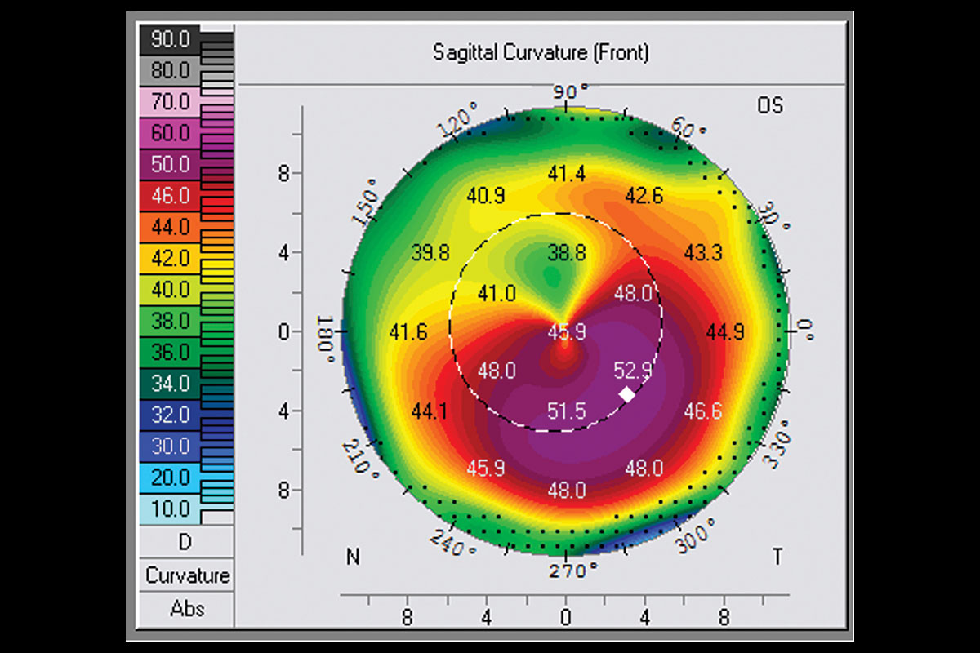Click the 42.0 yellow scale swatch

pyautogui.click(x=170, y=259)
